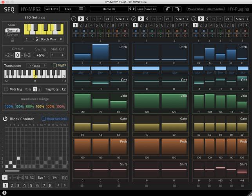Click the Scaler lock icon
The width and height of the screenshot is (252, 196).
click(12, 40)
